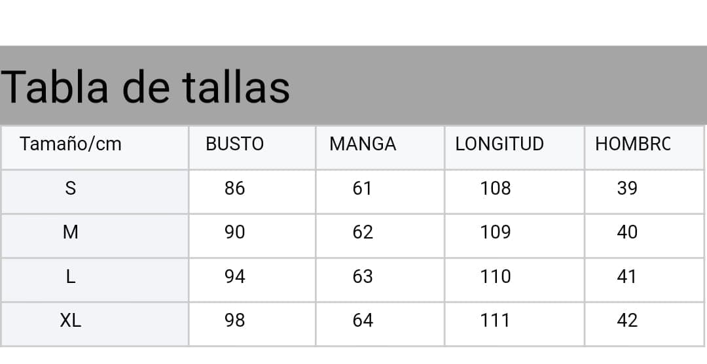Click the 'Tabla de tallas' title
Screen dimensions: 707x364
(x=145, y=87)
